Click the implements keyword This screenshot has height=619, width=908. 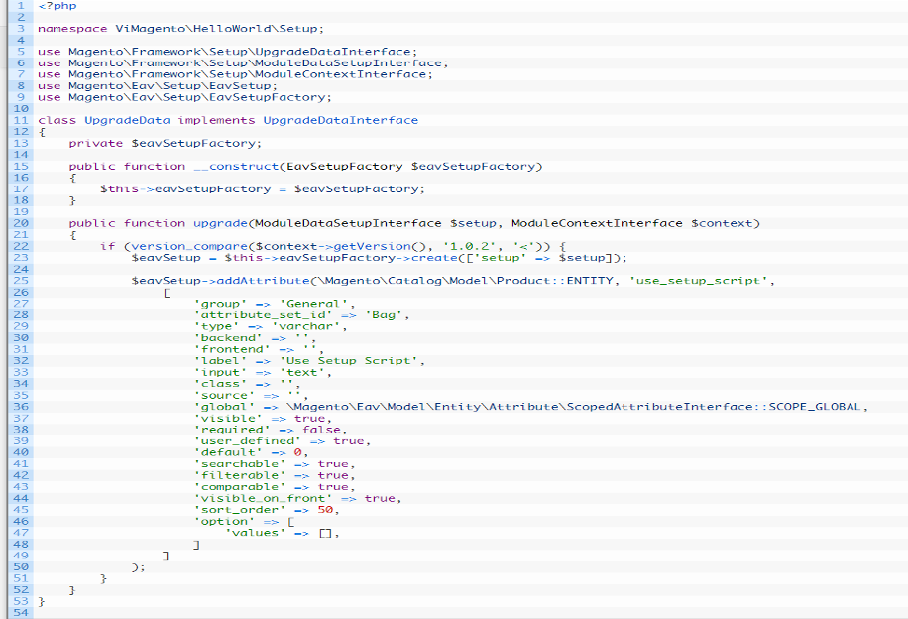pos(216,121)
